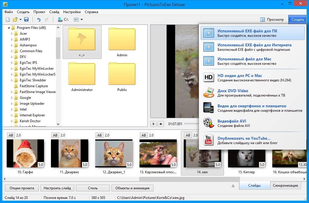Switch to the Слайды tab

[x=255, y=185]
